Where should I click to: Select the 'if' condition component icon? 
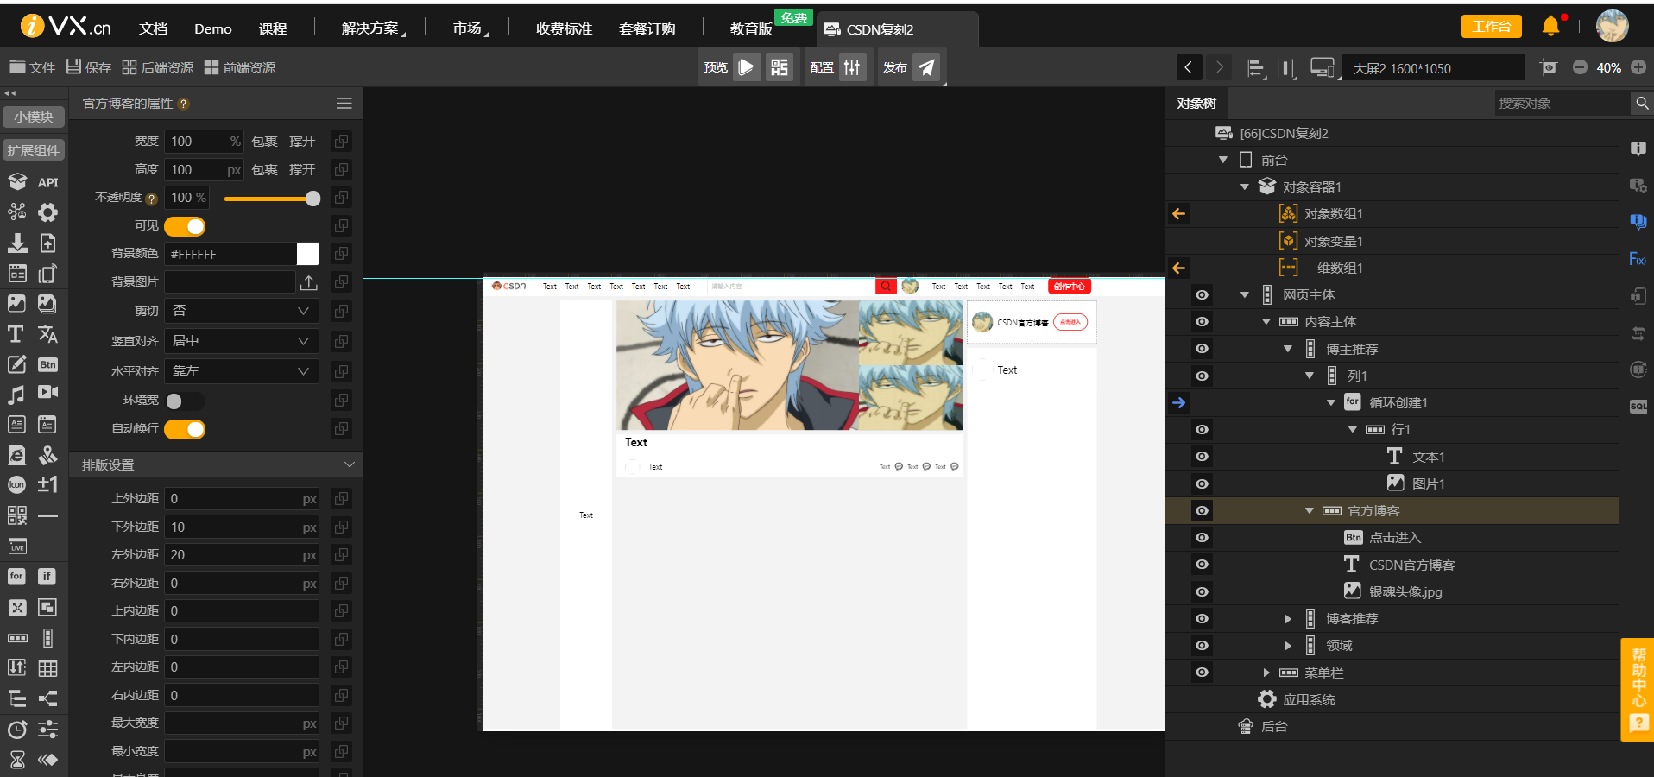pos(47,576)
